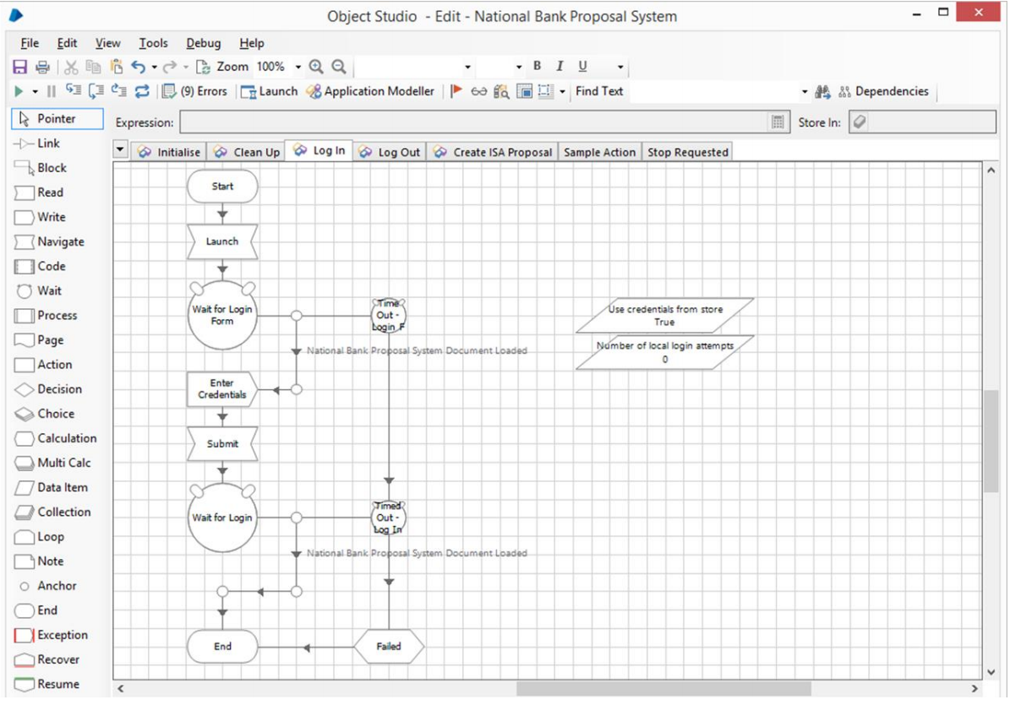Expand the Go button run-speed dropdown

[x=35, y=92]
